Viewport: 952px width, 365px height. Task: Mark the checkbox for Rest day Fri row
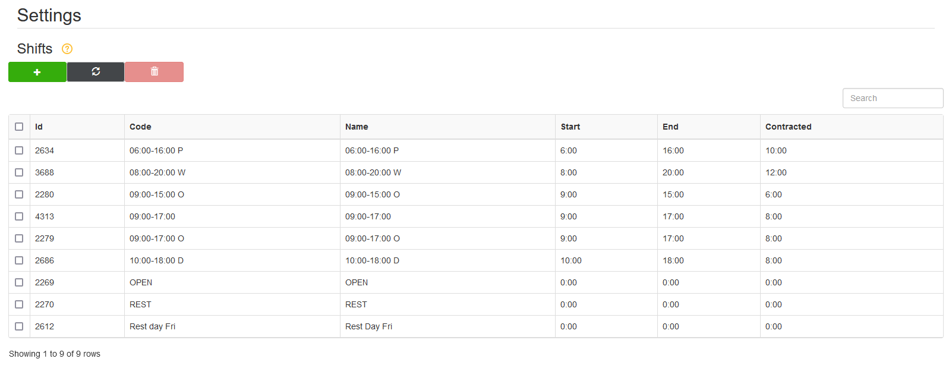click(19, 326)
